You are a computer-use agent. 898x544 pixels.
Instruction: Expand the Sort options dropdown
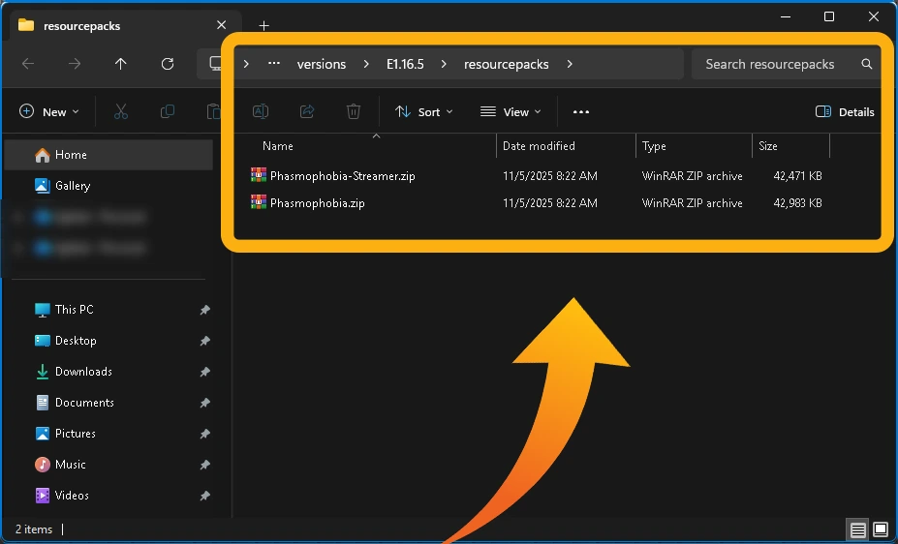pos(424,112)
